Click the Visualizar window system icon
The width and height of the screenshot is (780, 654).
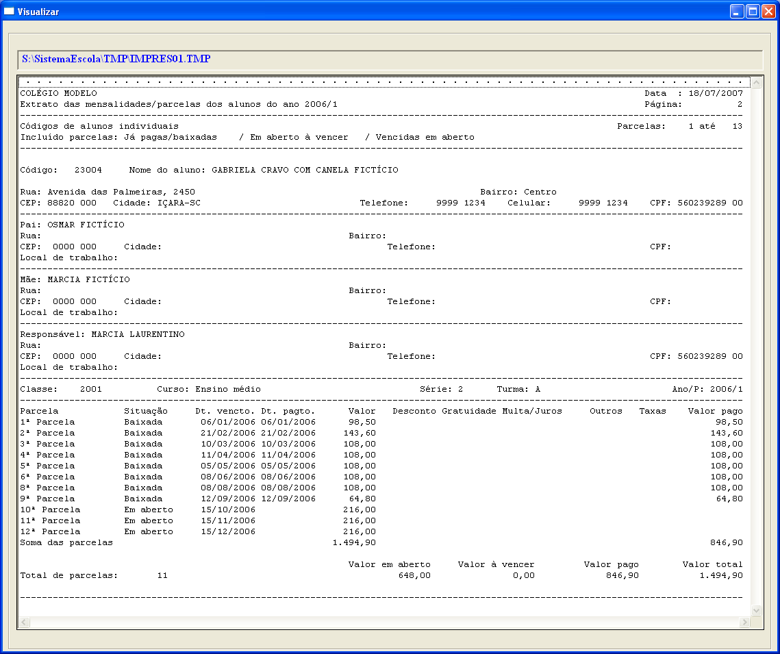10,12
